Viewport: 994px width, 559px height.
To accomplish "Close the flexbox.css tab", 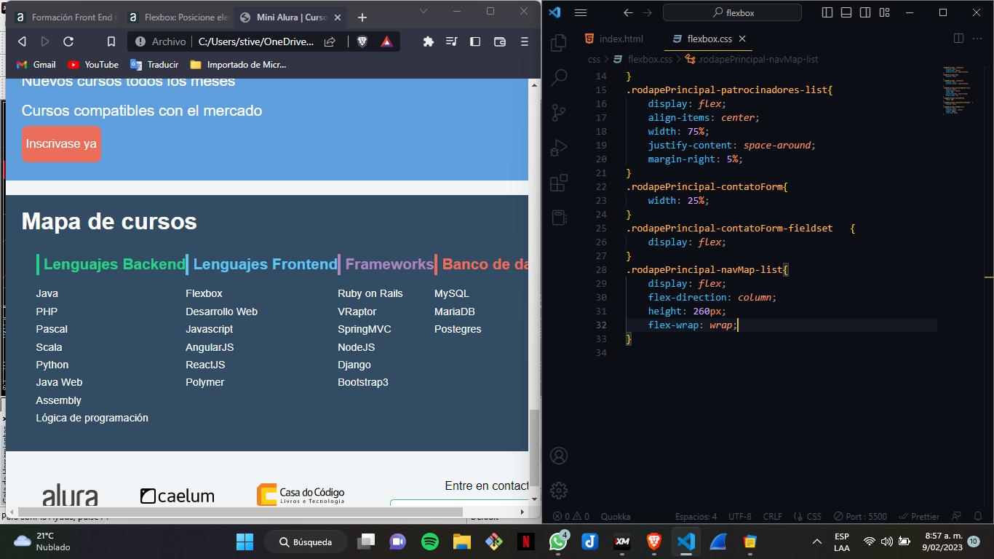I will 742,39.
